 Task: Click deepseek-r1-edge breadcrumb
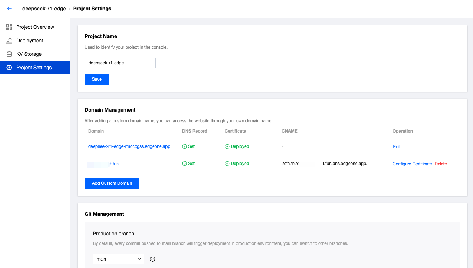click(44, 9)
